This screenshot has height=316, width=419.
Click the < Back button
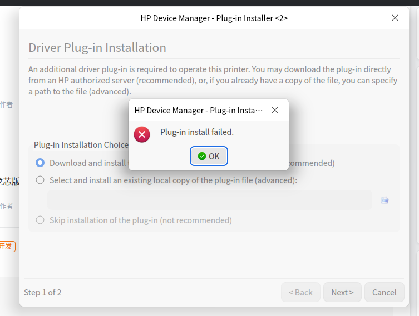(300, 292)
